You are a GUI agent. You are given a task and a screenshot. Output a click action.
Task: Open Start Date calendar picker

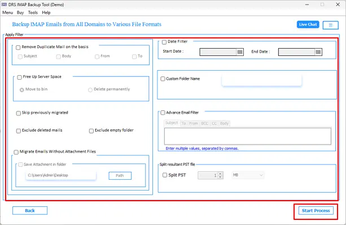240,52
